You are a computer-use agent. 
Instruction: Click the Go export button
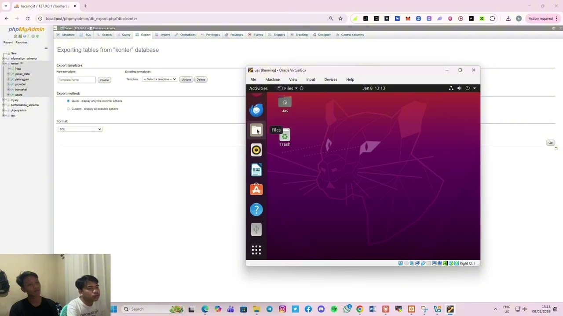(550, 143)
